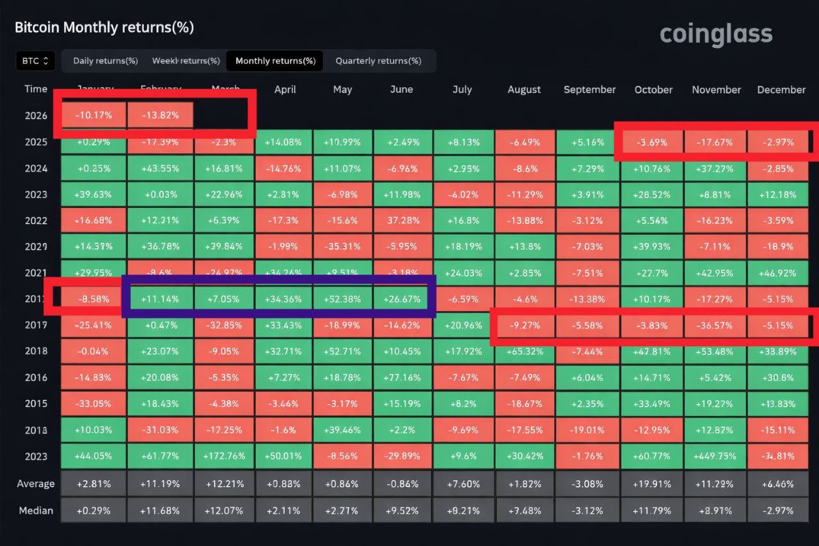Click the +52.38% May return cell

[342, 298]
